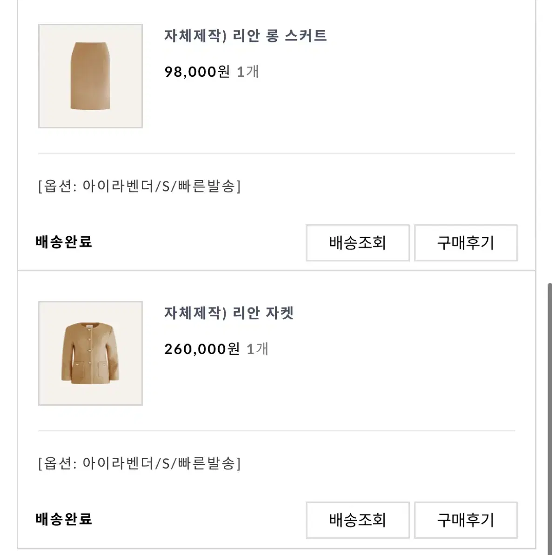Track delivery with 배송조회 for the skirt
This screenshot has height=555, width=555.
pos(357,243)
